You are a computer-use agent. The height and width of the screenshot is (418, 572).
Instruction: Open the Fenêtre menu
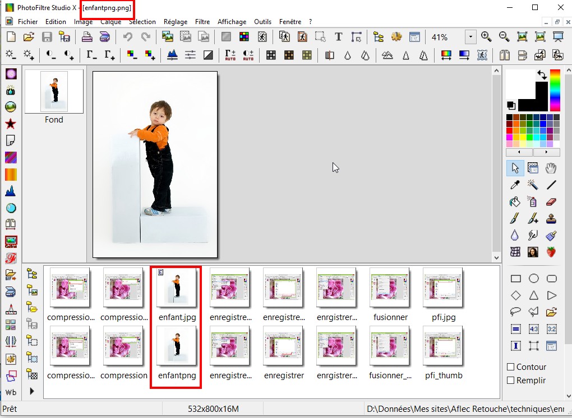[x=290, y=22]
